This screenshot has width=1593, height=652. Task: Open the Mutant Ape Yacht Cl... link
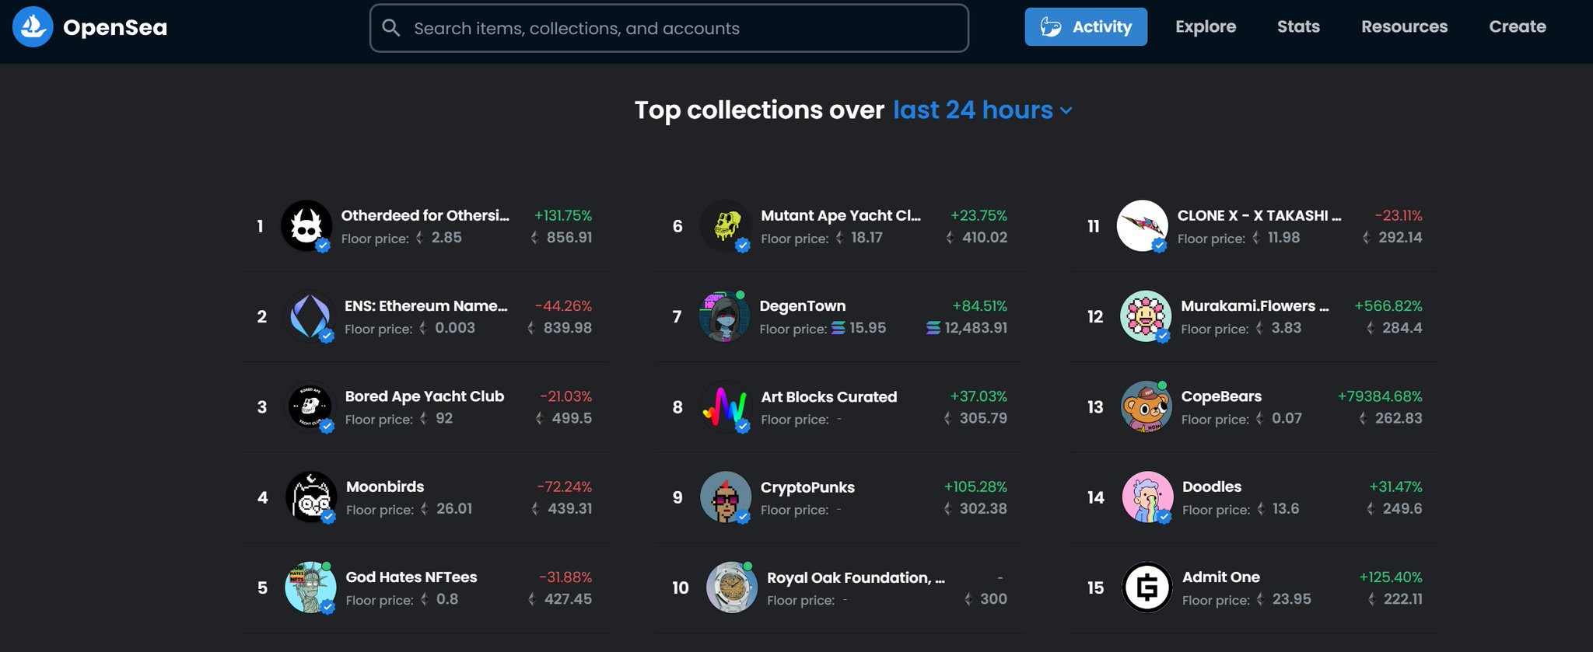[x=841, y=215]
